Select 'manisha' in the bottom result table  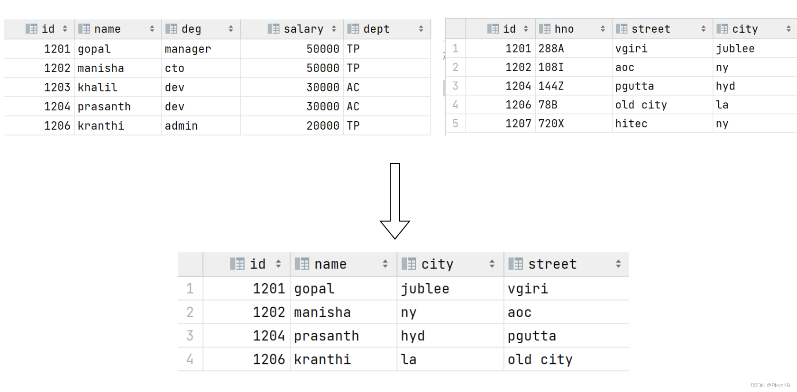point(343,312)
